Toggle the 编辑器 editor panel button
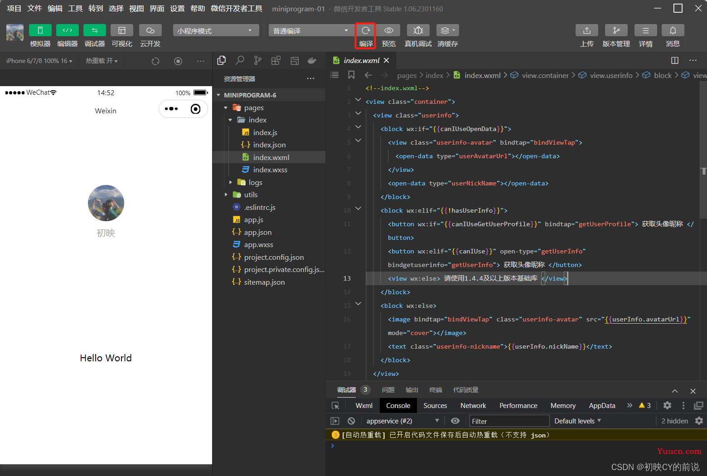The width and height of the screenshot is (707, 476). [67, 30]
